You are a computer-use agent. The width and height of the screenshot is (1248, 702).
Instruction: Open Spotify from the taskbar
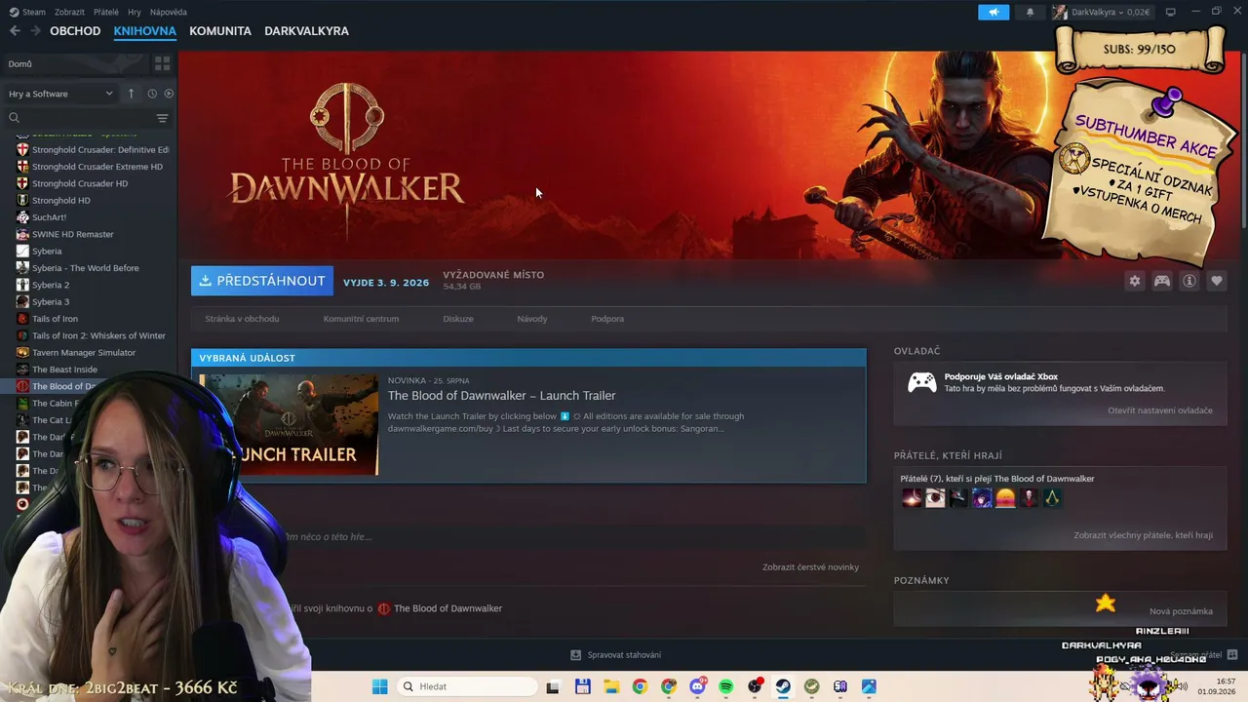pyautogui.click(x=725, y=686)
